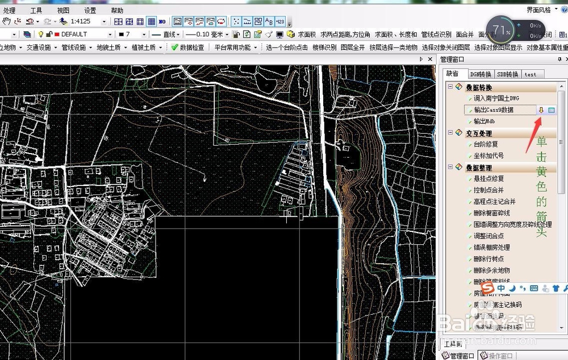Collapse the 数据转换 tree group
The height and width of the screenshot is (360, 568).
(x=450, y=87)
